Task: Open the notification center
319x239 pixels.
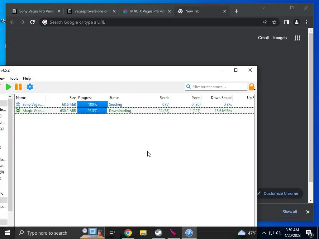Action: [x=309, y=233]
